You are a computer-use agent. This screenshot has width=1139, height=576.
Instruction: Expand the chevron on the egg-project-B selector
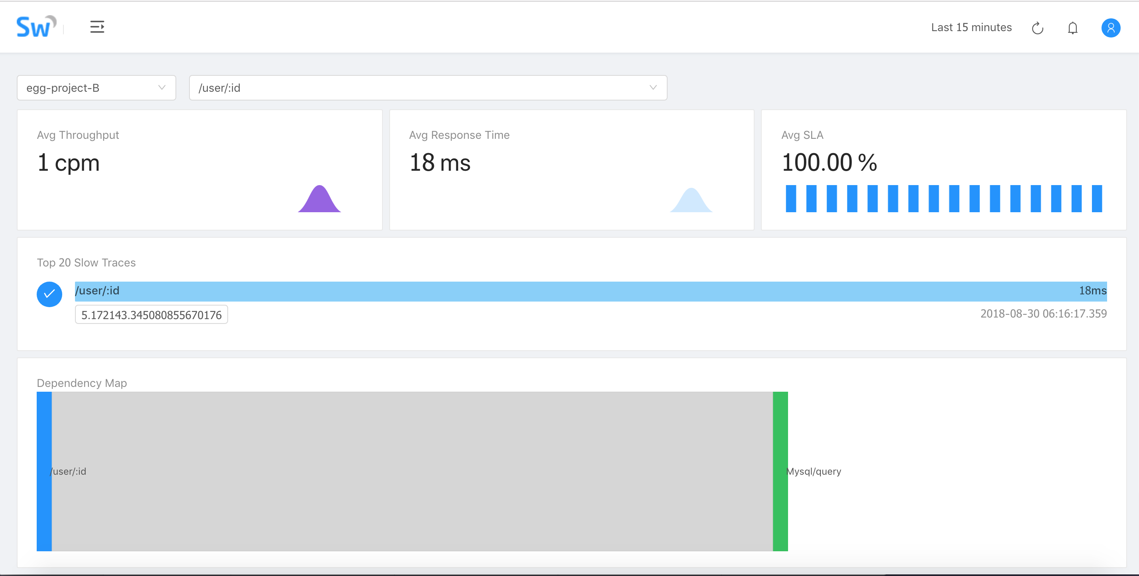click(162, 88)
